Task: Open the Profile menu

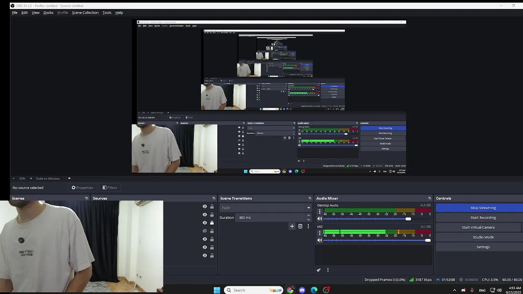Action: click(x=63, y=13)
